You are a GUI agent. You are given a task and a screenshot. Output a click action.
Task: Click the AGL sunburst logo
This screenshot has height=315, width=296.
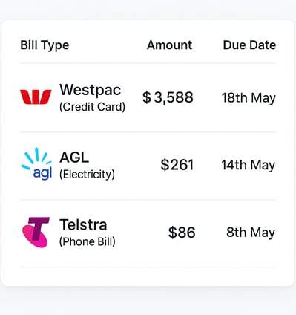[36, 164]
